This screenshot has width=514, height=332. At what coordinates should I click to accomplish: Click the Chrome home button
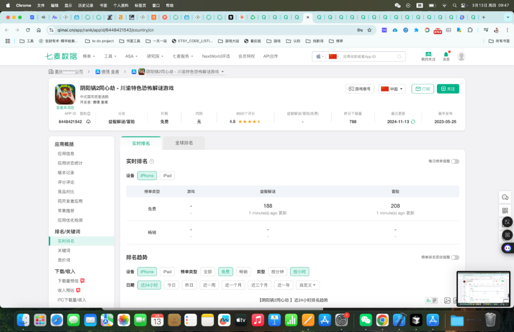(39, 30)
